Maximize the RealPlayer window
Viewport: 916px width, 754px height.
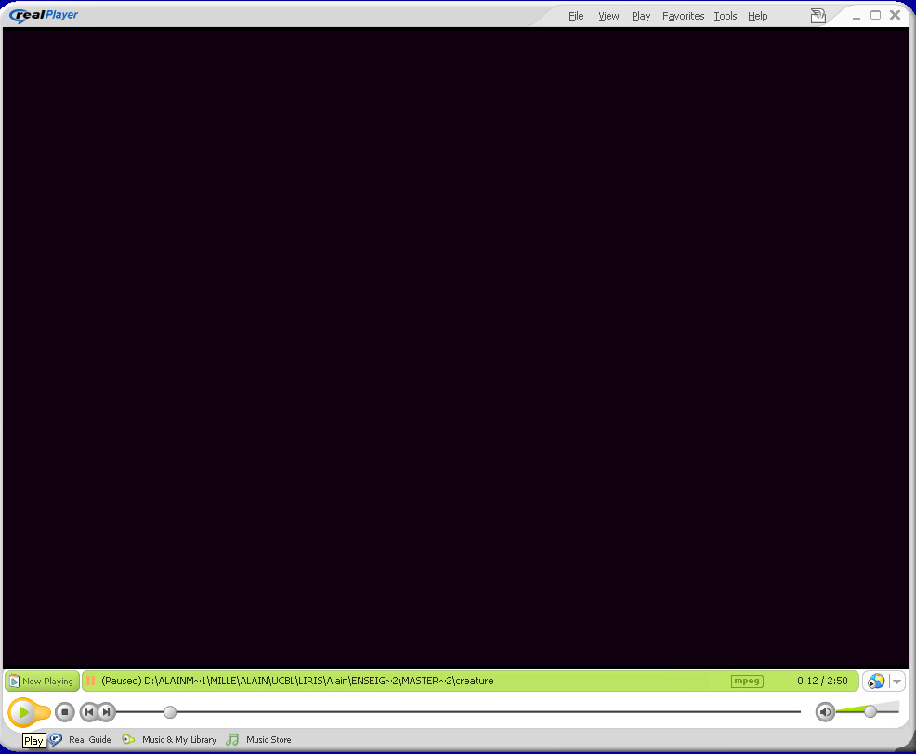point(875,15)
